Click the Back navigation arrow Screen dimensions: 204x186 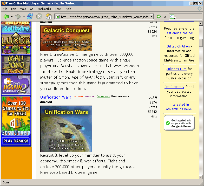[x=6, y=17]
